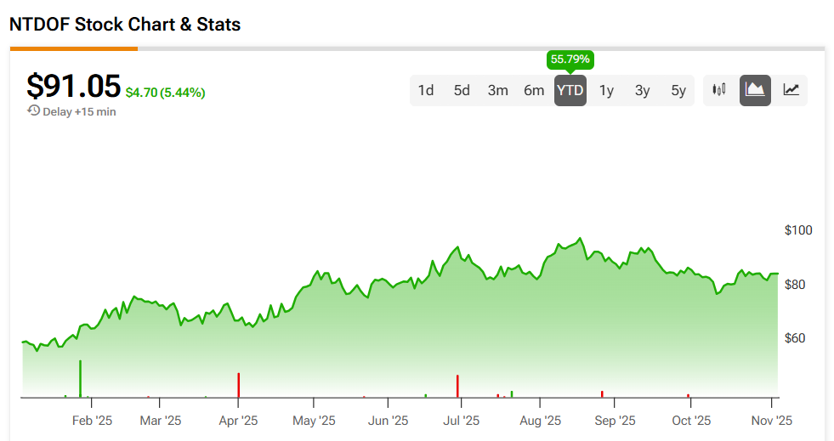Click the tall green volume bar before Feb '25
The height and width of the screenshot is (441, 834).
81,379
